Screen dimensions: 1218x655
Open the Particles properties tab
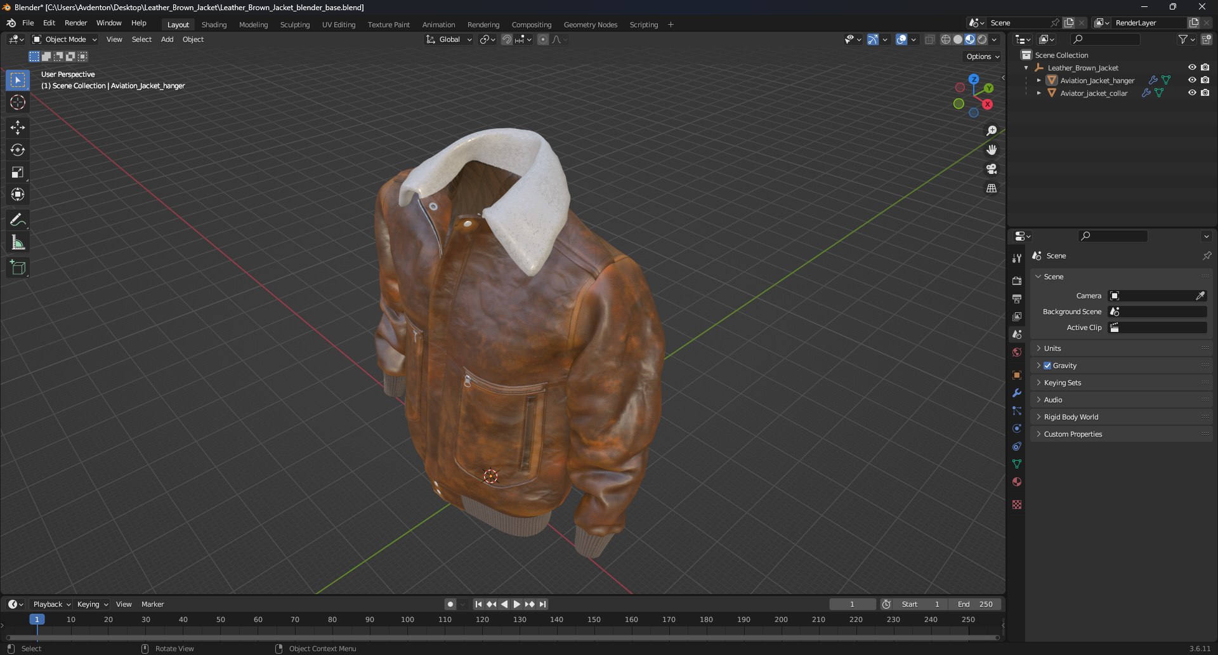click(1017, 411)
